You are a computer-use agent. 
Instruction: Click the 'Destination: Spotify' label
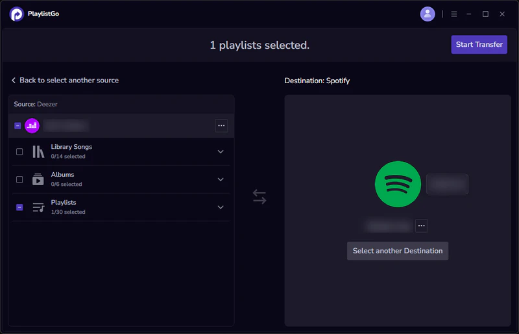click(x=317, y=81)
